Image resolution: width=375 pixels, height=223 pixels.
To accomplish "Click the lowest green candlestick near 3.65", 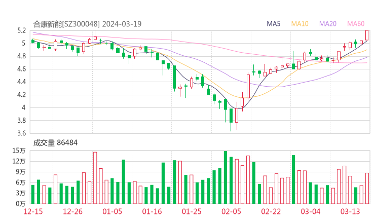I will (231, 120).
